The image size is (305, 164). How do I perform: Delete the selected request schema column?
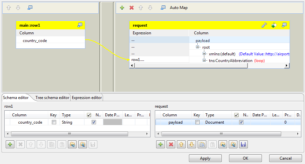click(x=171, y=144)
